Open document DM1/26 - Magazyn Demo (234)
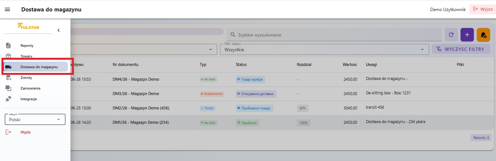The image size is (496, 161). (140, 122)
